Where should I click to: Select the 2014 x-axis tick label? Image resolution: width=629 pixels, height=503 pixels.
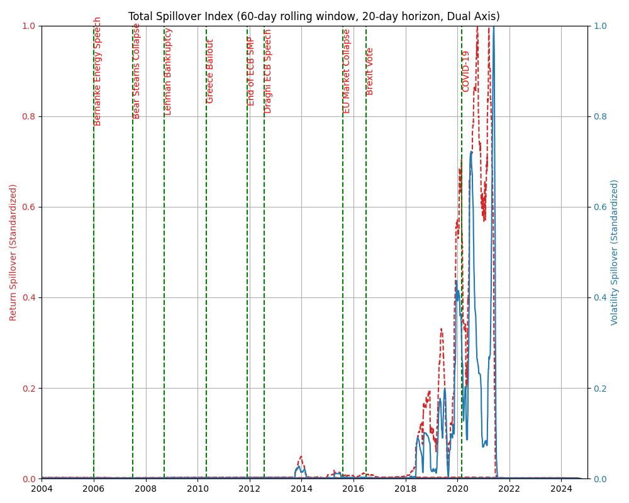[302, 489]
